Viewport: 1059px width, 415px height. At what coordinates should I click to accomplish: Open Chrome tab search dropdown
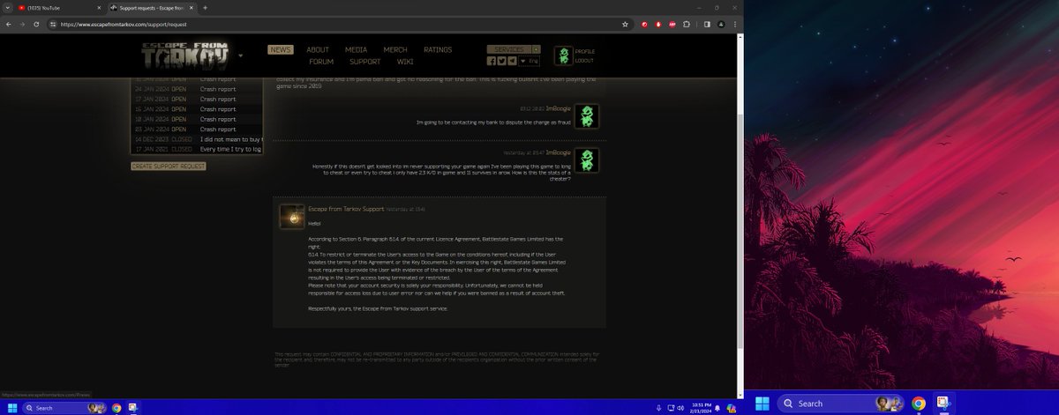coord(8,8)
